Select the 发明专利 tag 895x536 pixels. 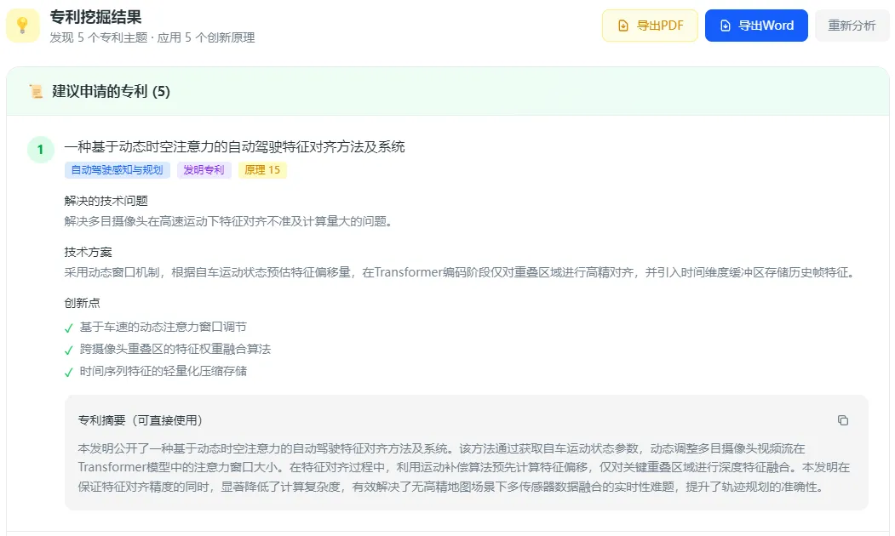click(204, 170)
